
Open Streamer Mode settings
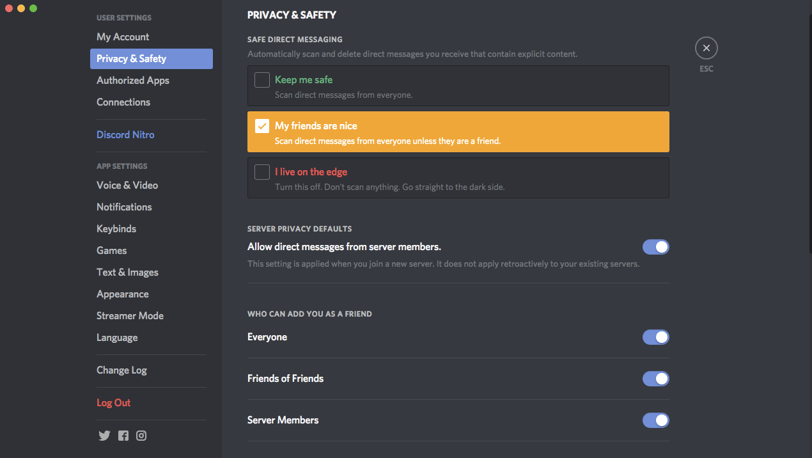pyautogui.click(x=130, y=316)
